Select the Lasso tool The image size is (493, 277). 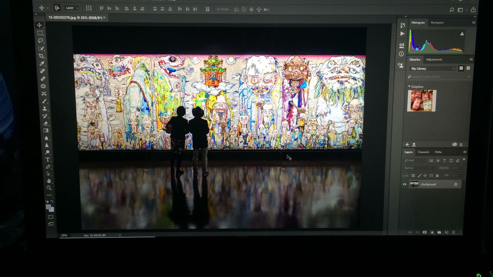tap(40, 41)
